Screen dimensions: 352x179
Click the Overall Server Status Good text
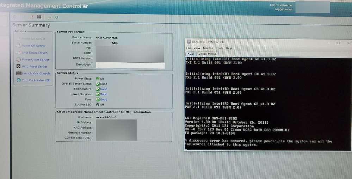click(104, 84)
